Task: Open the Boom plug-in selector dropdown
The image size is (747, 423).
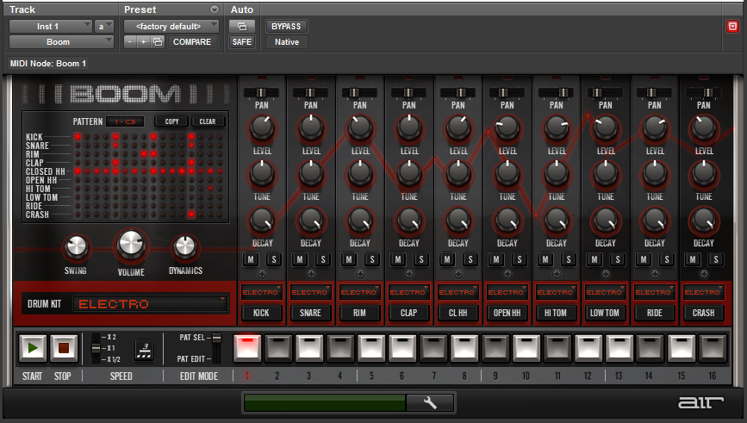Action: click(61, 42)
